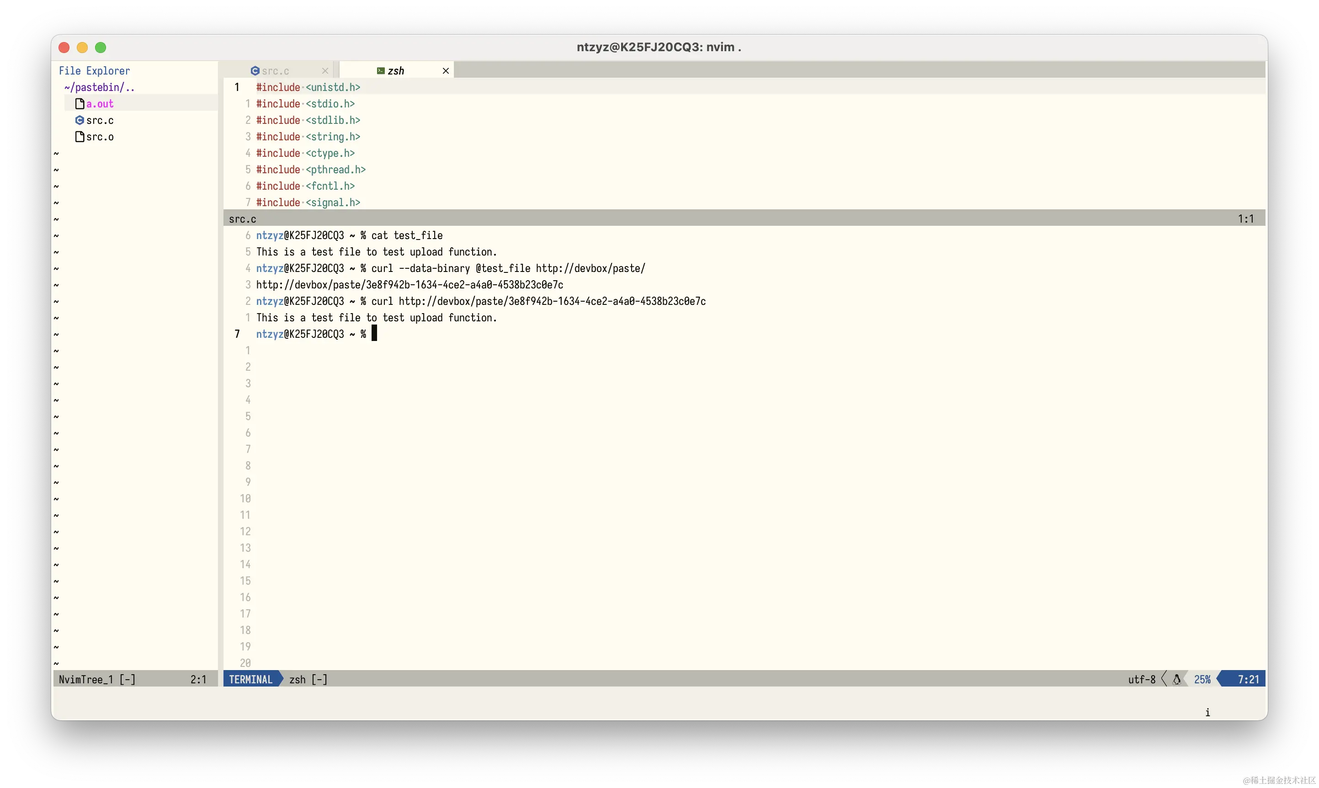Click the devbox paste URL output line
1319x788 pixels.
(x=409, y=285)
